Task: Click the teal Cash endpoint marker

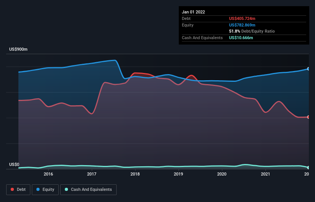Action: coord(308,167)
